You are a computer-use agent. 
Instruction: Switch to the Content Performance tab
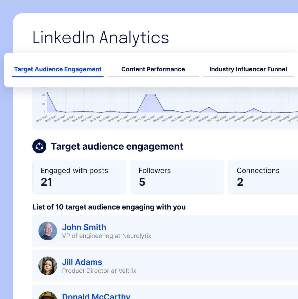[153, 69]
